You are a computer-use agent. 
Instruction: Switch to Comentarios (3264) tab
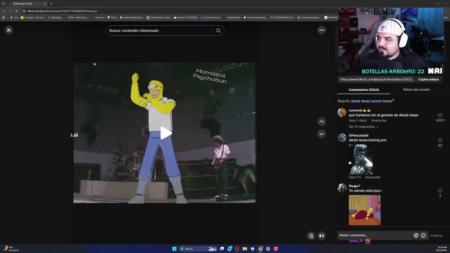(364, 90)
